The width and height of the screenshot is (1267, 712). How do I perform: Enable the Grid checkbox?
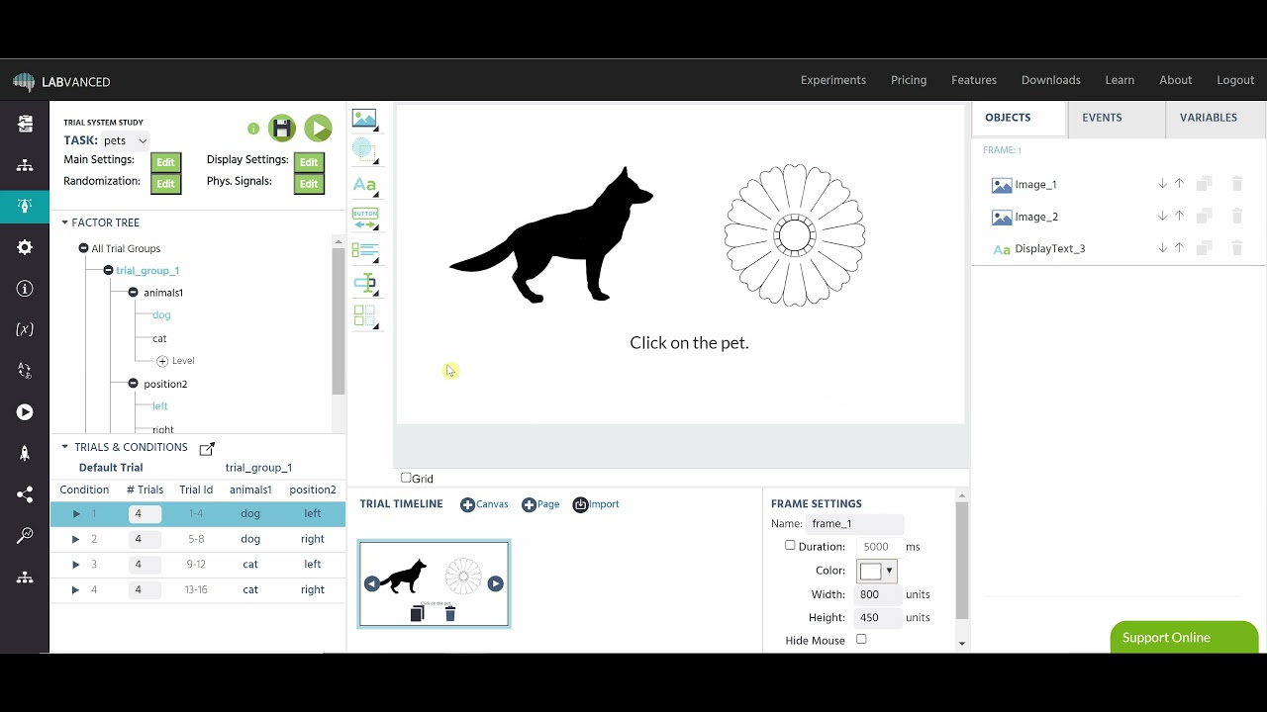406,478
